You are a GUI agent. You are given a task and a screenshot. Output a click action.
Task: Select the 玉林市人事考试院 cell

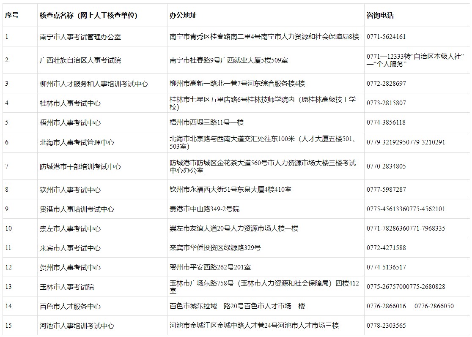(67, 287)
